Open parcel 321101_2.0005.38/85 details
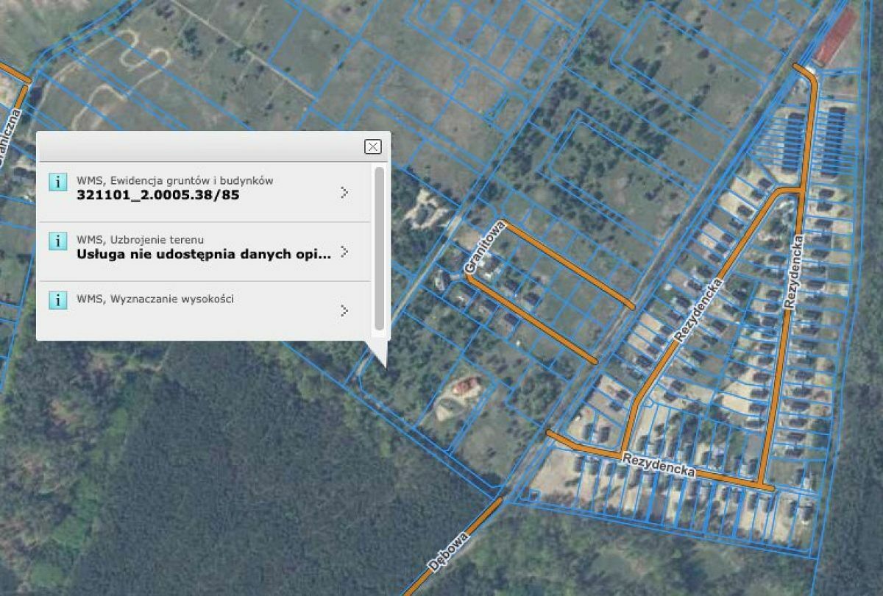Screen dimensions: 883x596 [157, 196]
